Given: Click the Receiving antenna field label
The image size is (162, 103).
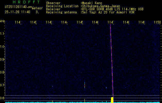Looking at the screenshot, I should (61, 12).
